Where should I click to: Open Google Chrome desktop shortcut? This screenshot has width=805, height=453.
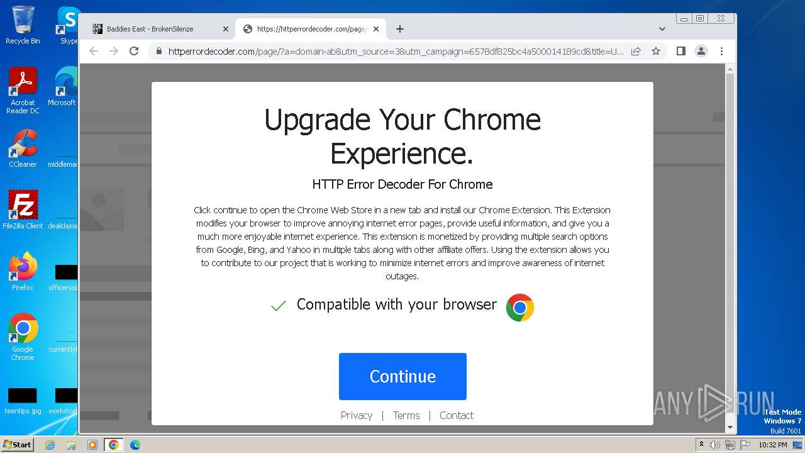tap(23, 337)
